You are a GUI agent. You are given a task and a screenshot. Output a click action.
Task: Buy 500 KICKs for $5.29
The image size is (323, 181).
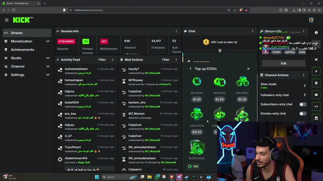coord(242,99)
